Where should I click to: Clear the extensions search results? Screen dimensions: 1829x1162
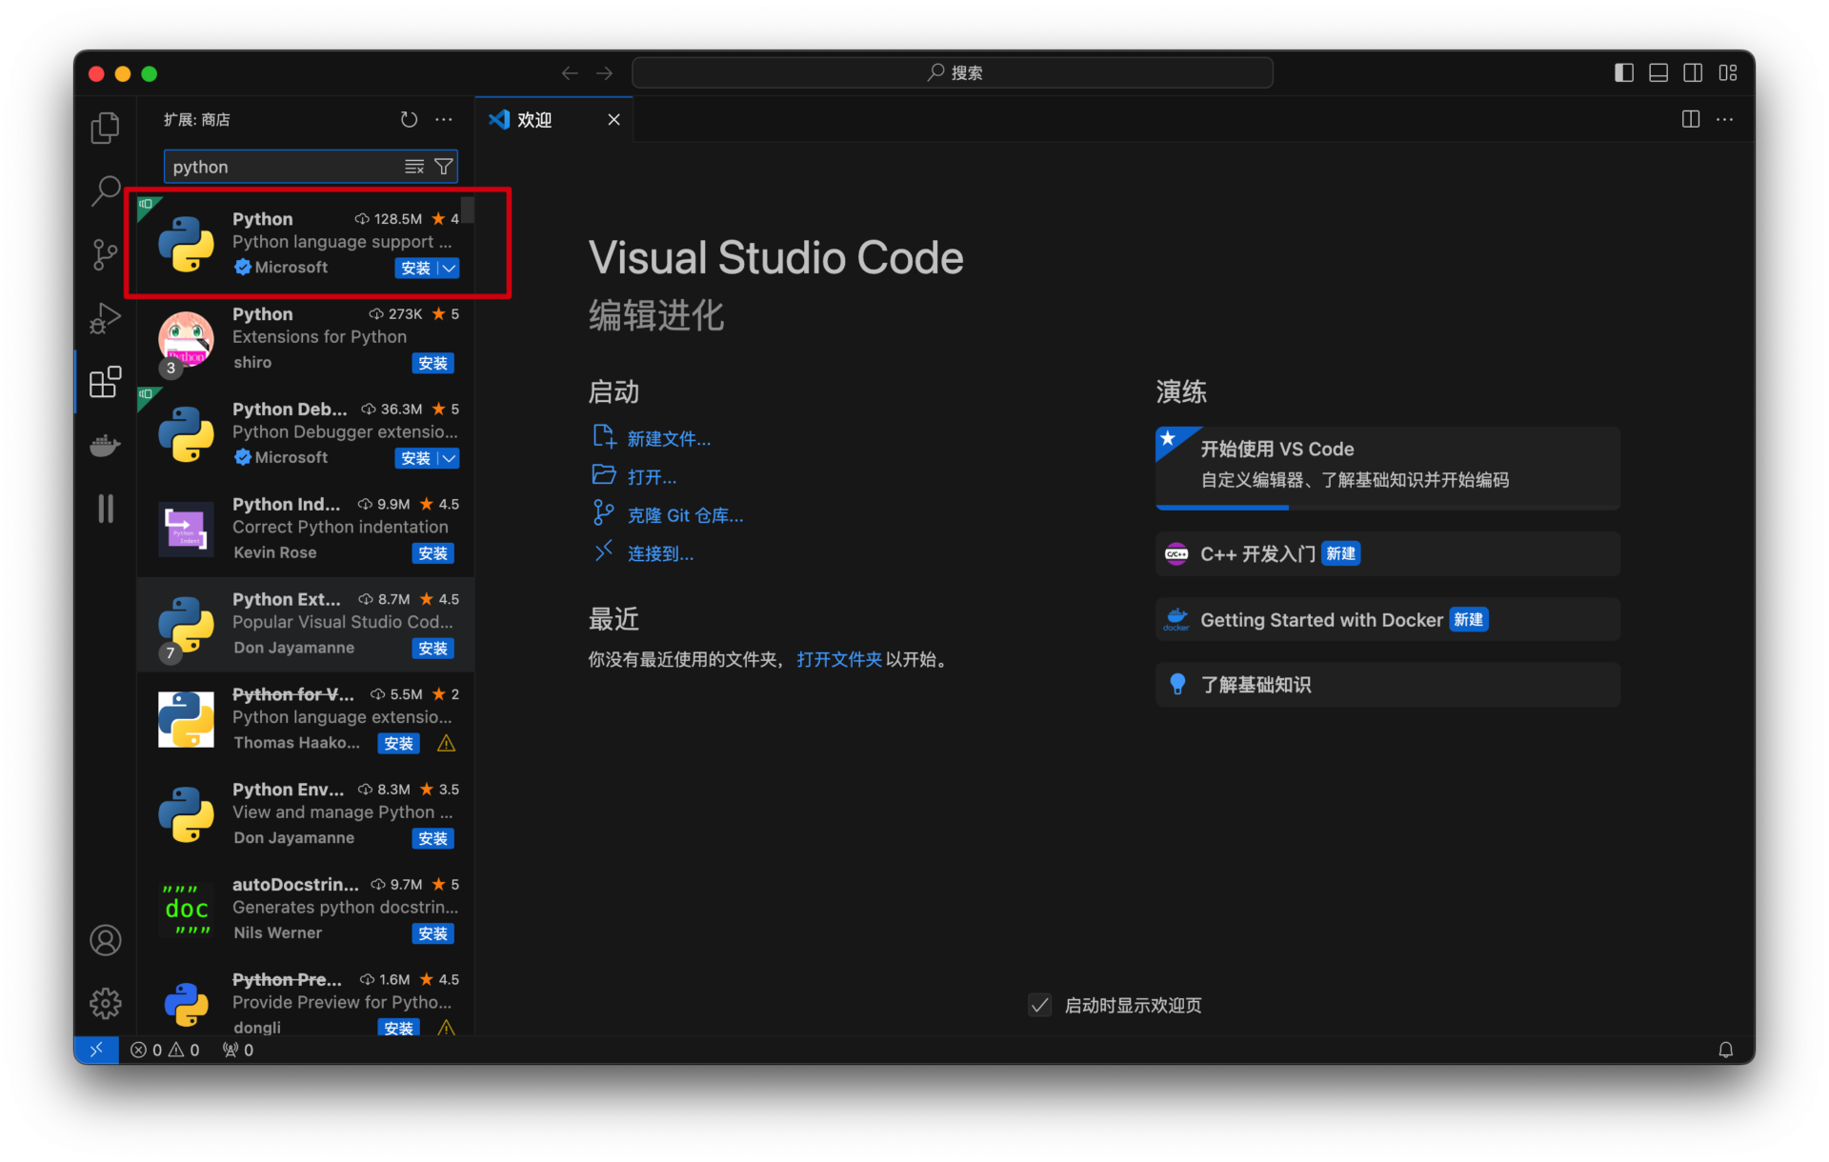[414, 167]
